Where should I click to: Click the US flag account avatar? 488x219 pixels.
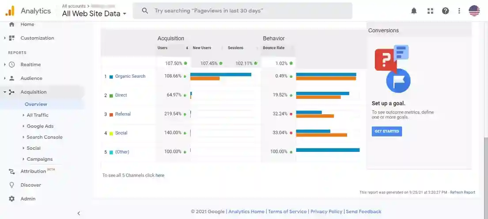coord(474,11)
